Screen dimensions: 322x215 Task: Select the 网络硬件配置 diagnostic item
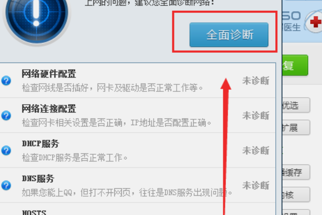click(137, 81)
